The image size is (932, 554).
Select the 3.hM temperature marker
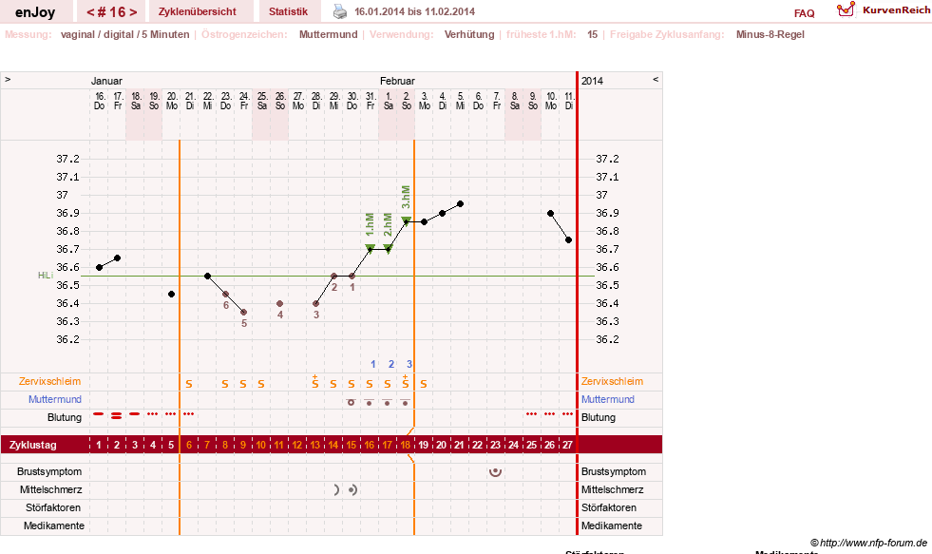point(406,220)
